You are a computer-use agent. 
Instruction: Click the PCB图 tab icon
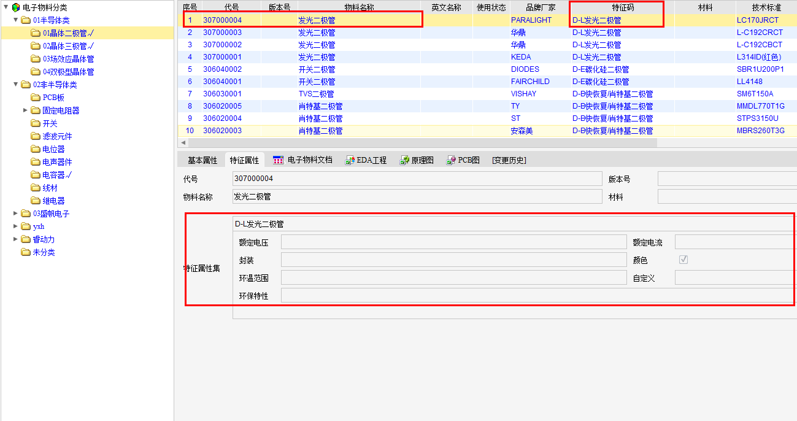point(451,160)
